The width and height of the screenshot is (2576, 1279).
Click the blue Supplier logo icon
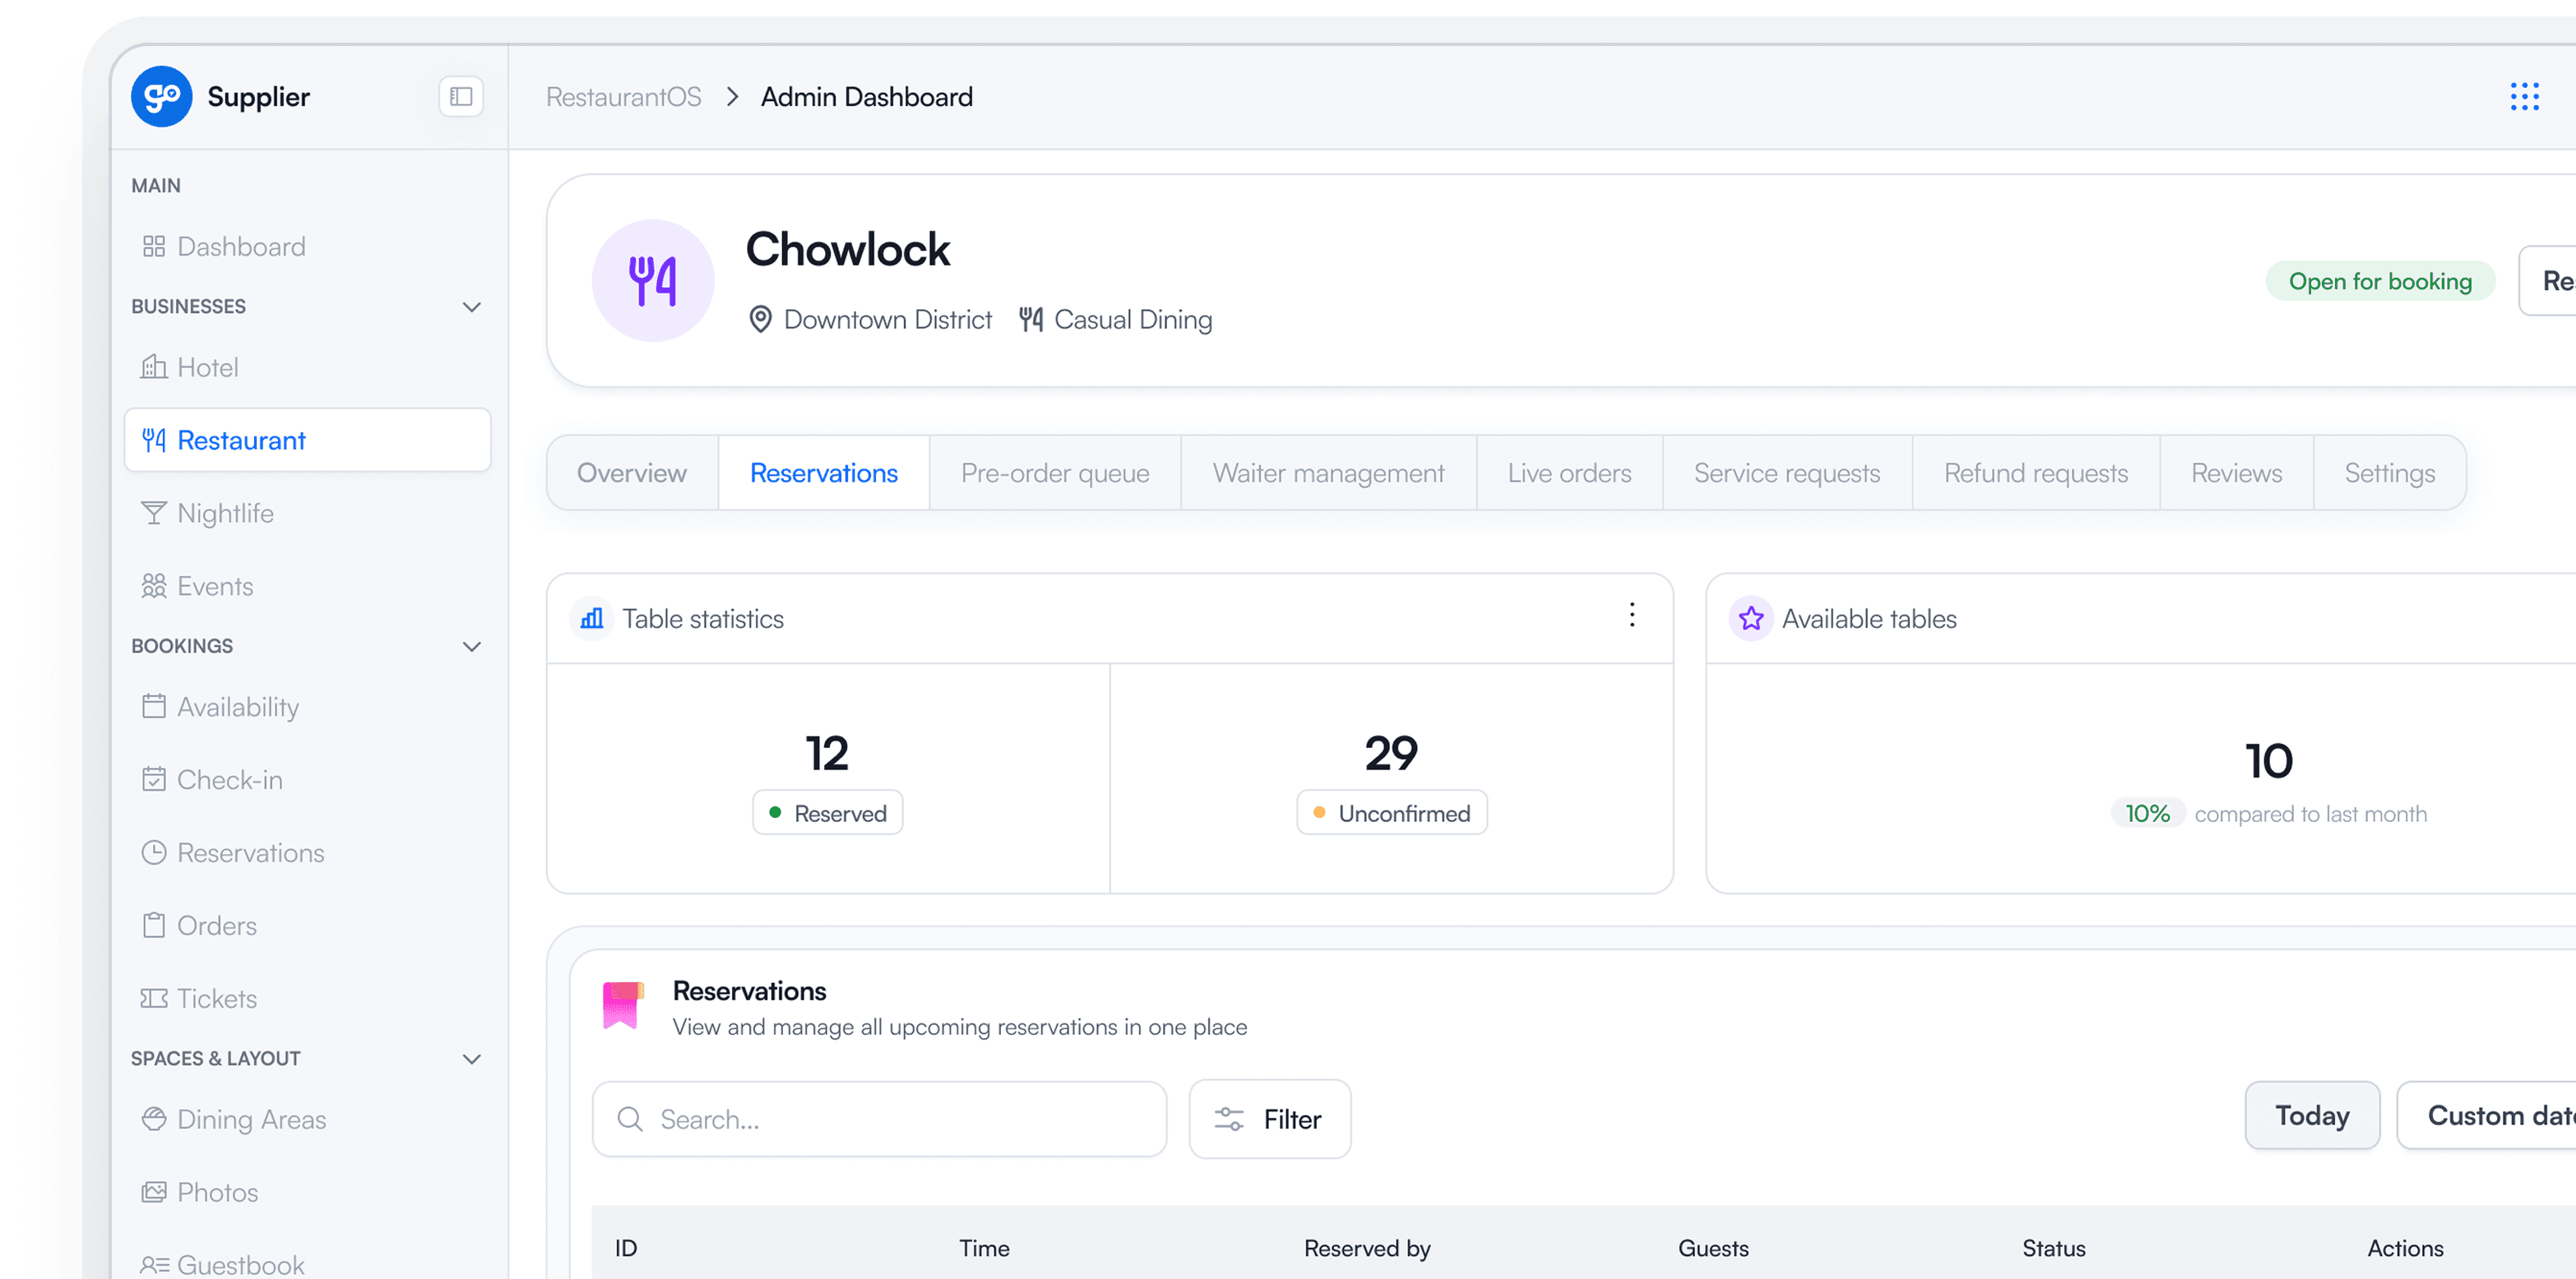click(x=161, y=97)
